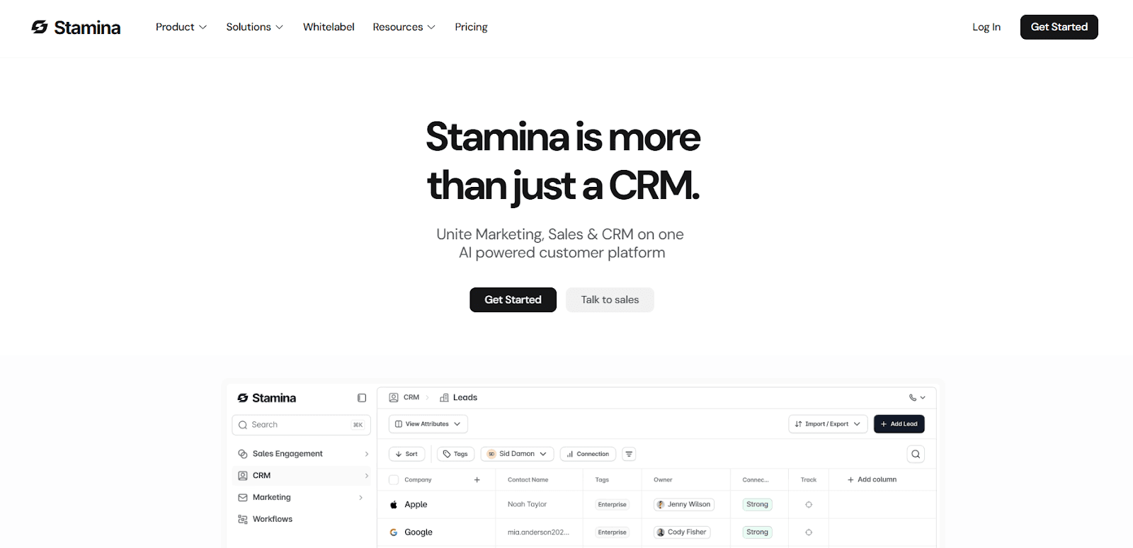This screenshot has height=548, width=1133.
Task: Toggle the select-all Company checkbox
Action: (x=394, y=480)
